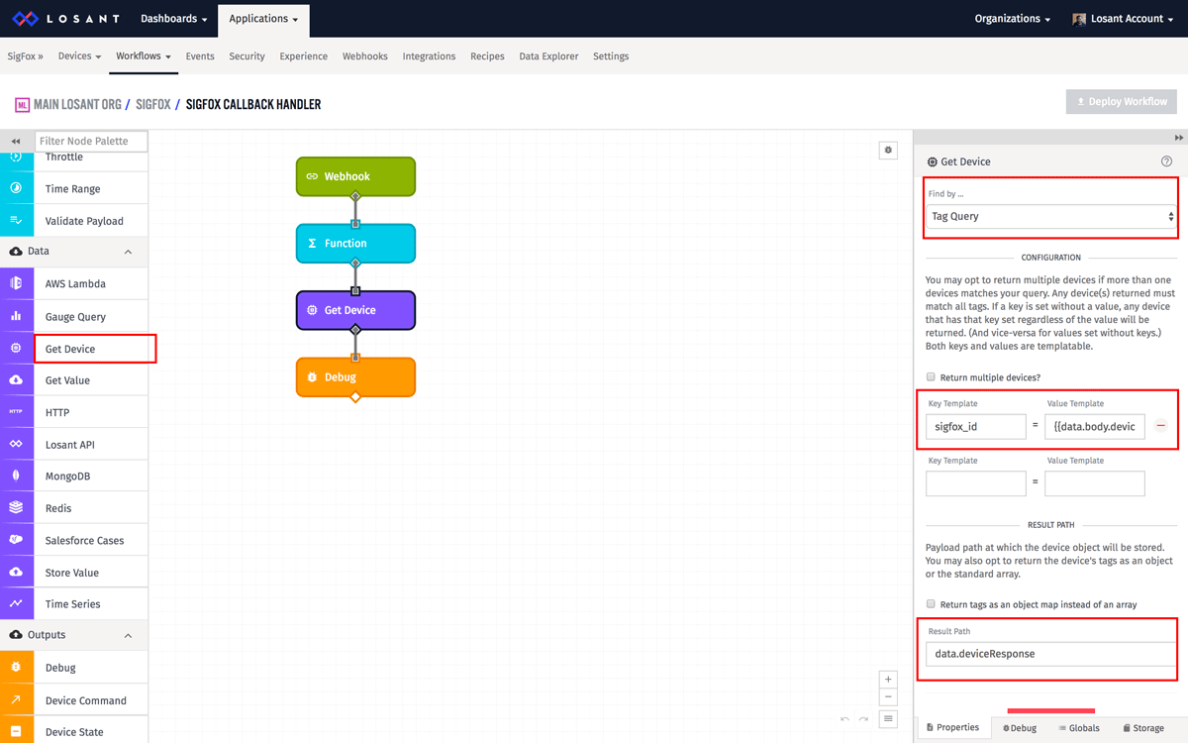Collapse the right properties panel with the double-arrow icon
This screenshot has height=743, width=1188.
pos(1178,138)
